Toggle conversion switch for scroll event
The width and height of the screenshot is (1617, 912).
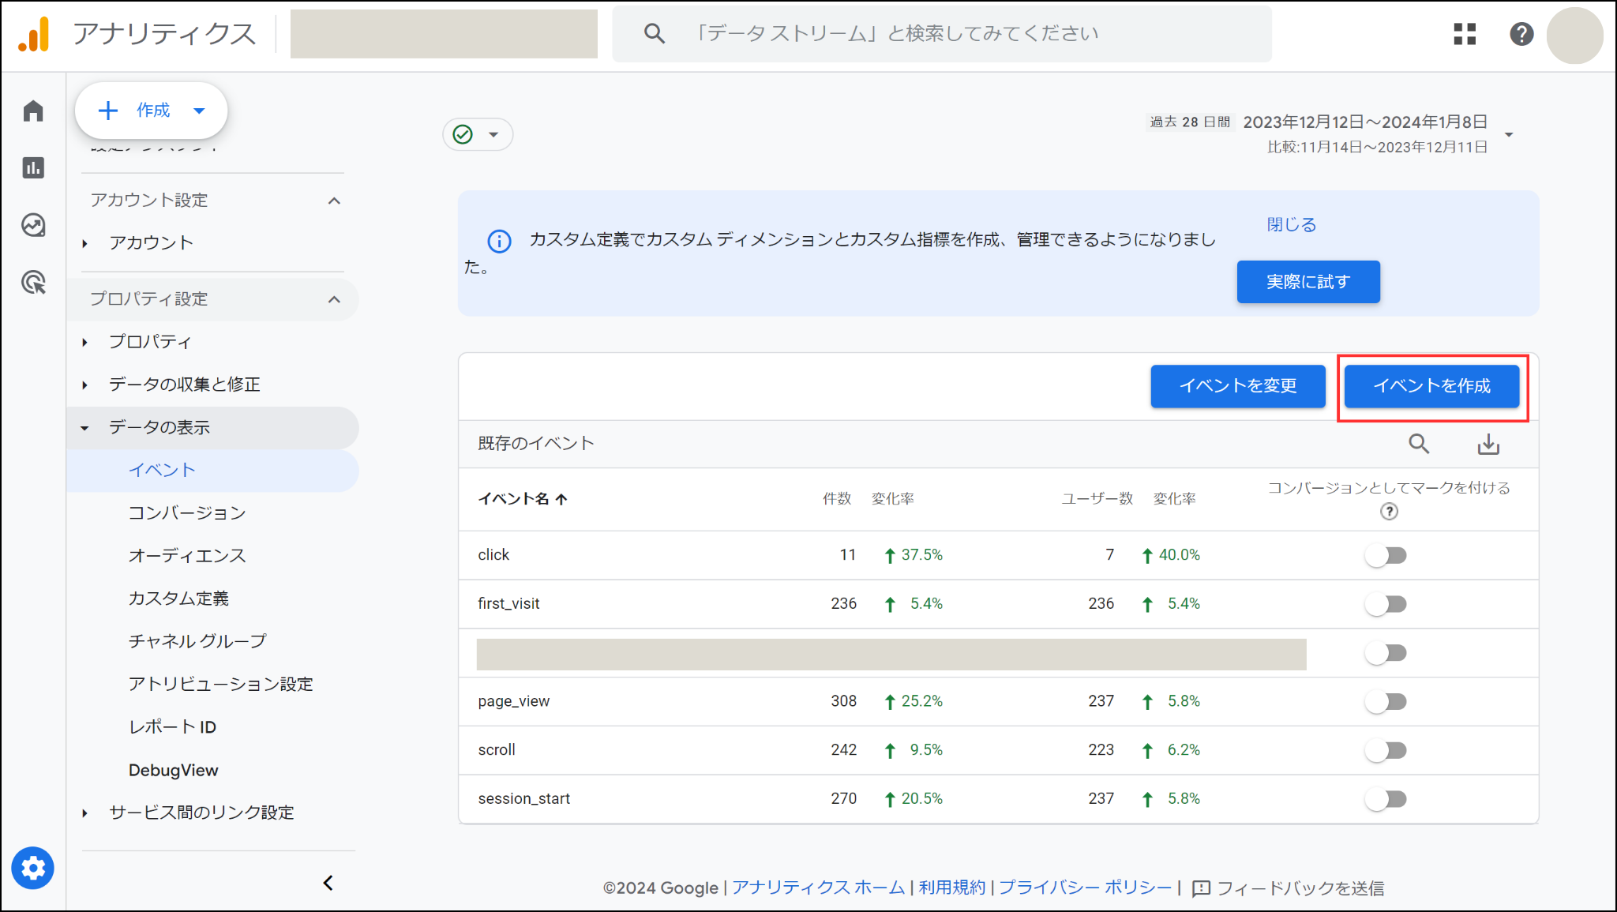1386,750
